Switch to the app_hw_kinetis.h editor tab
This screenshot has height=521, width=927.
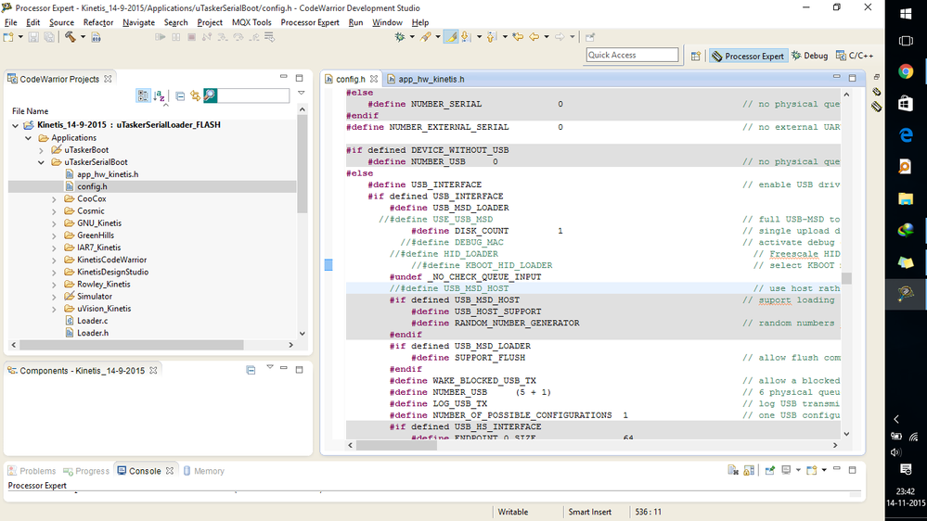click(x=430, y=80)
